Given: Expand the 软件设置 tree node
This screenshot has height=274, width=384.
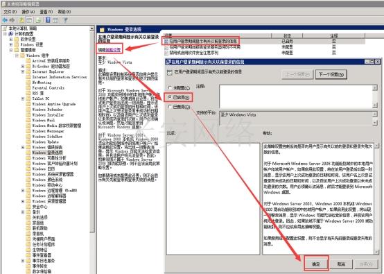Looking at the screenshot, I should (11, 40).
